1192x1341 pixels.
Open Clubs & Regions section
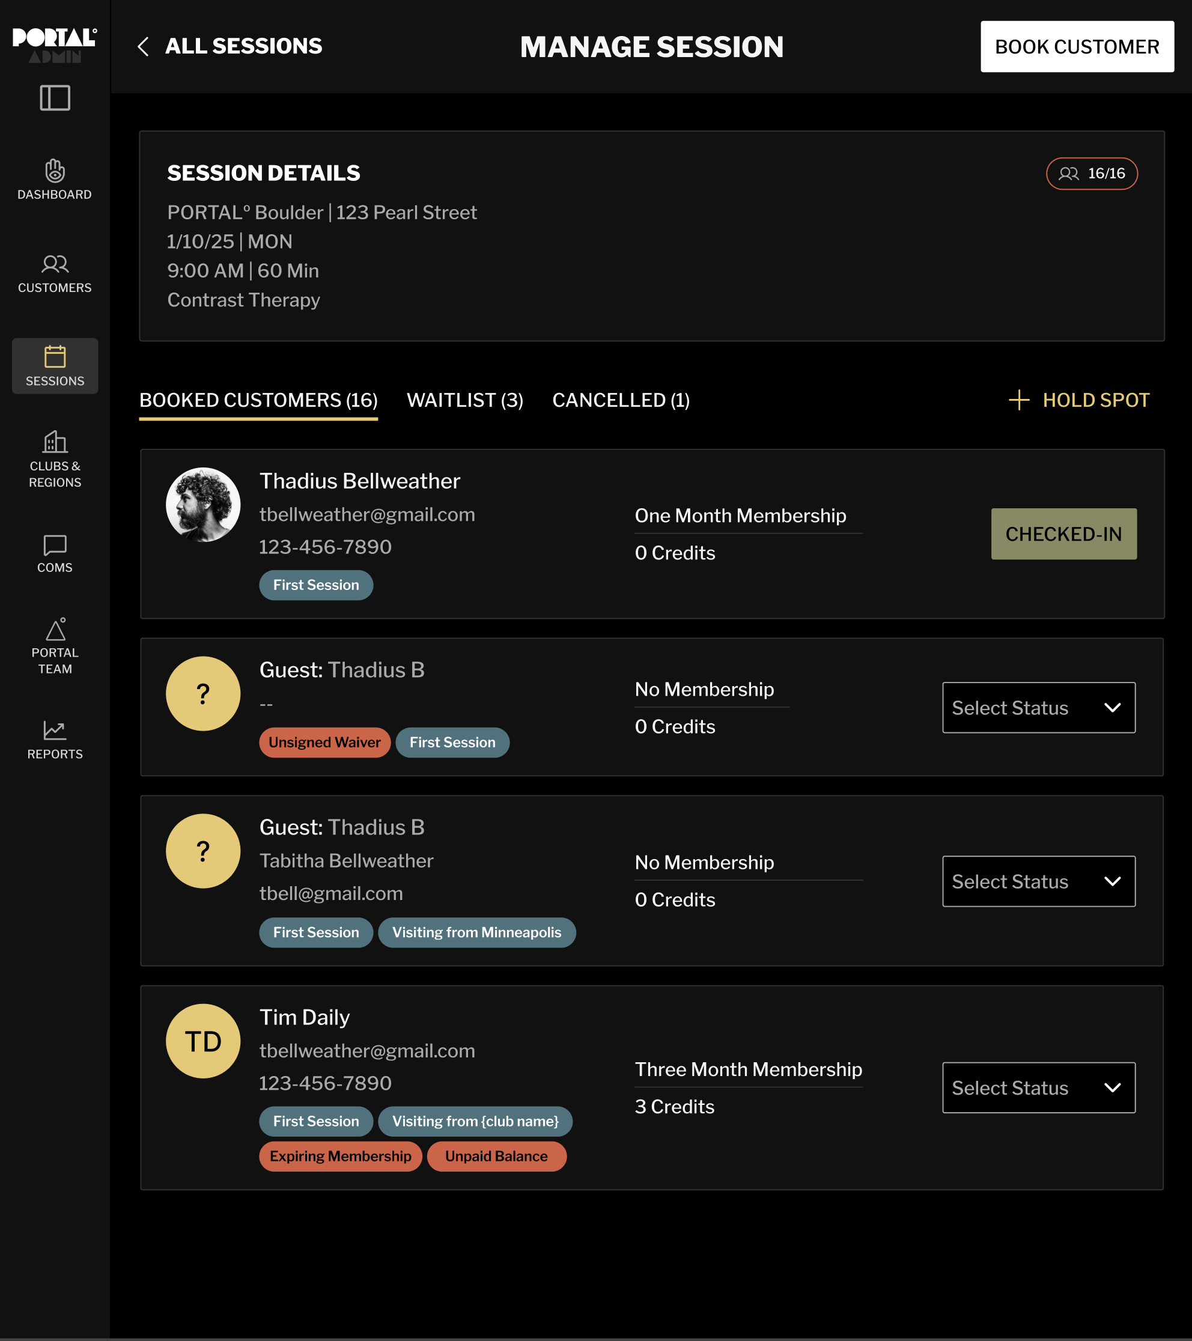pos(55,459)
